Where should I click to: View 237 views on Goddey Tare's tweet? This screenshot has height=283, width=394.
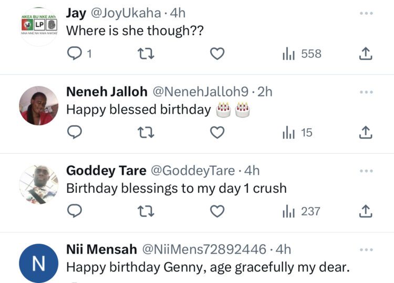click(x=302, y=211)
